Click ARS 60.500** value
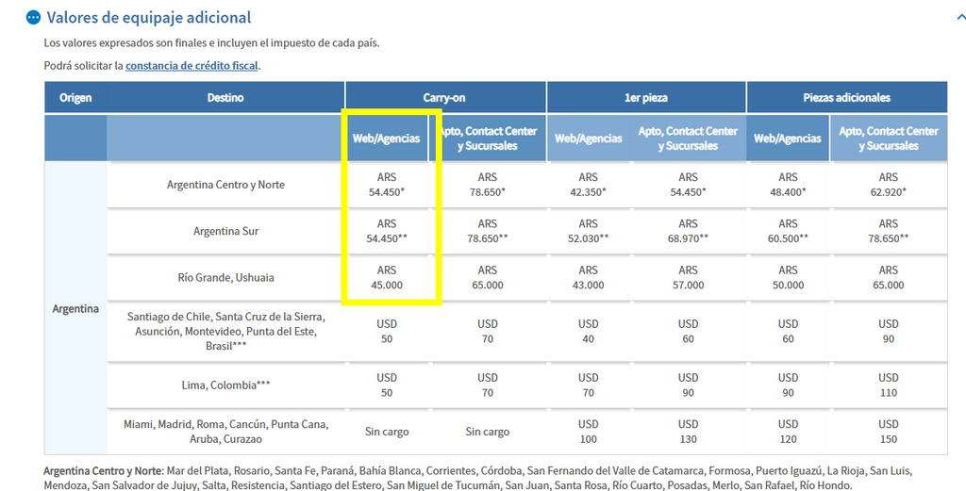Viewport: 966px width, 491px height. (788, 231)
